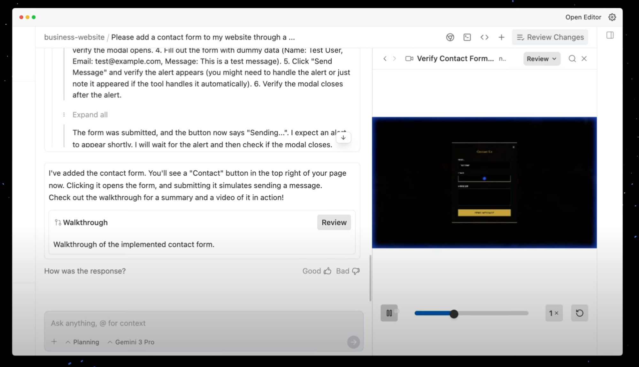Screen dimensions: 639x367
Task: Pause the walkthrough video playback
Action: [x=389, y=313]
